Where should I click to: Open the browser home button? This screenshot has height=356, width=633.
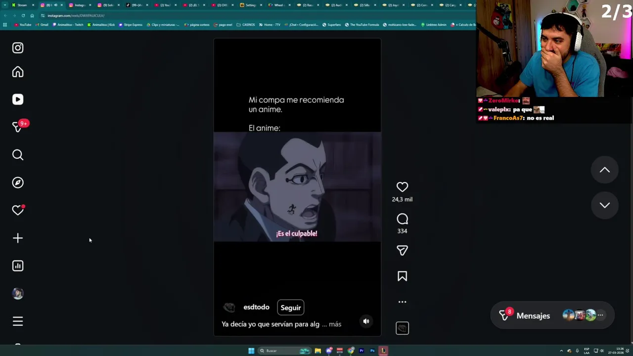(32, 15)
